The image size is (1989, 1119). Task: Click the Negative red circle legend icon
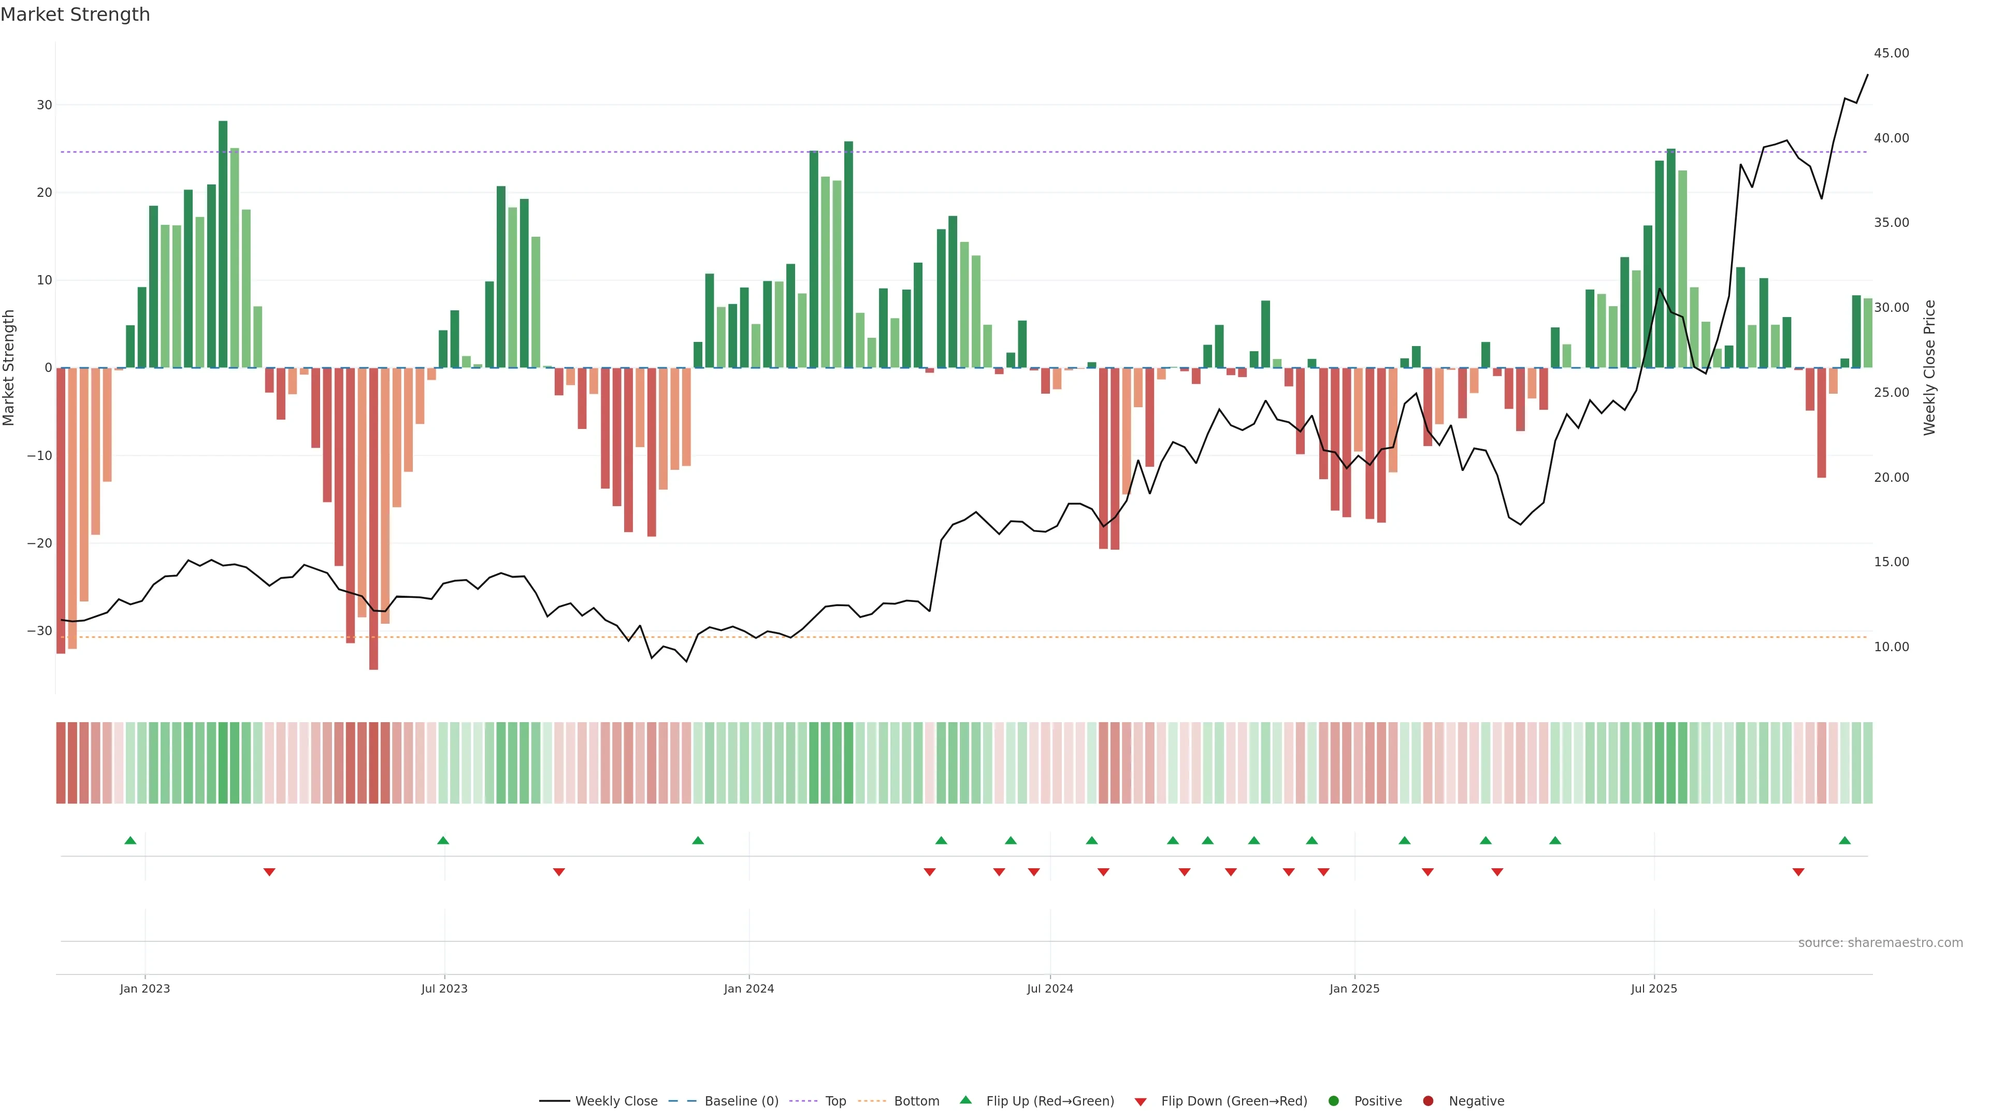click(1428, 1101)
